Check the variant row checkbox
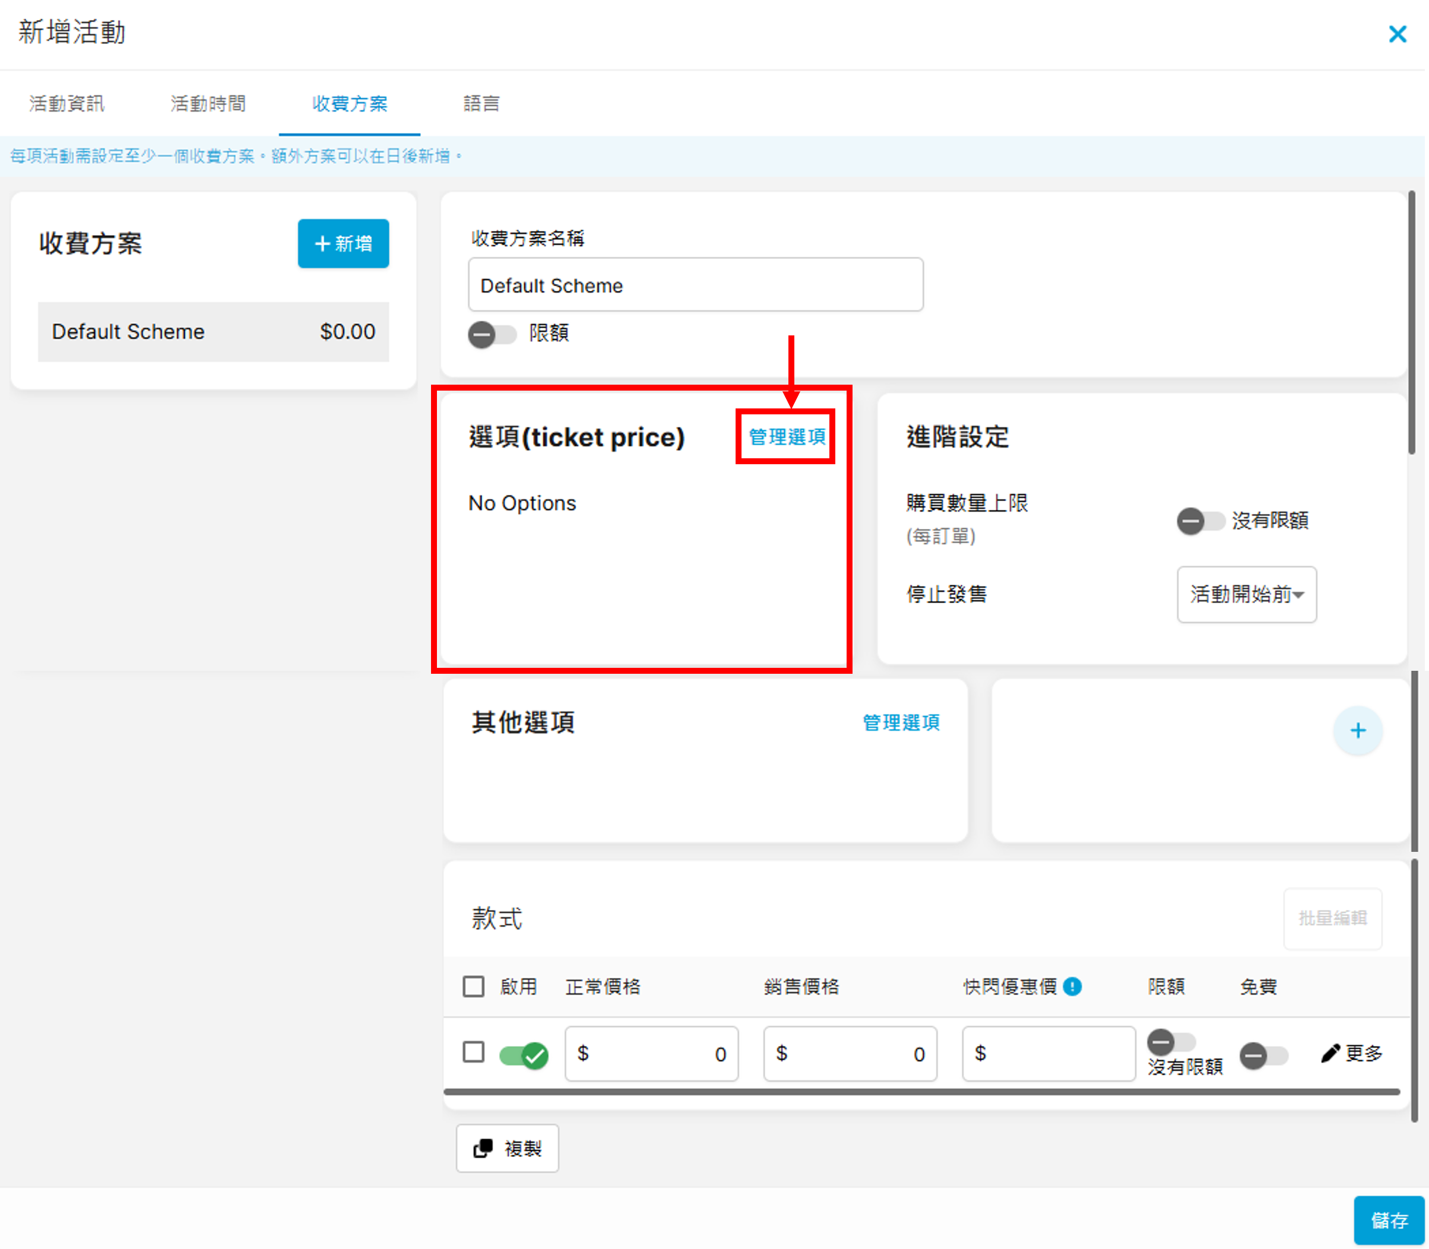1429x1249 pixels. (473, 1052)
